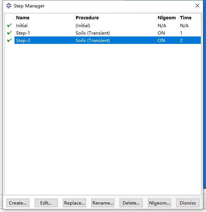Click the Procedure column header
This screenshot has width=206, height=212.
coord(115,18)
